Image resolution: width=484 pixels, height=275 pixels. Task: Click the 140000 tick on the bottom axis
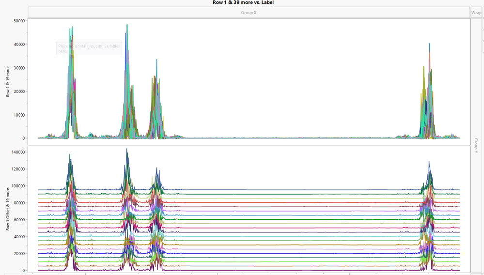tap(18, 153)
